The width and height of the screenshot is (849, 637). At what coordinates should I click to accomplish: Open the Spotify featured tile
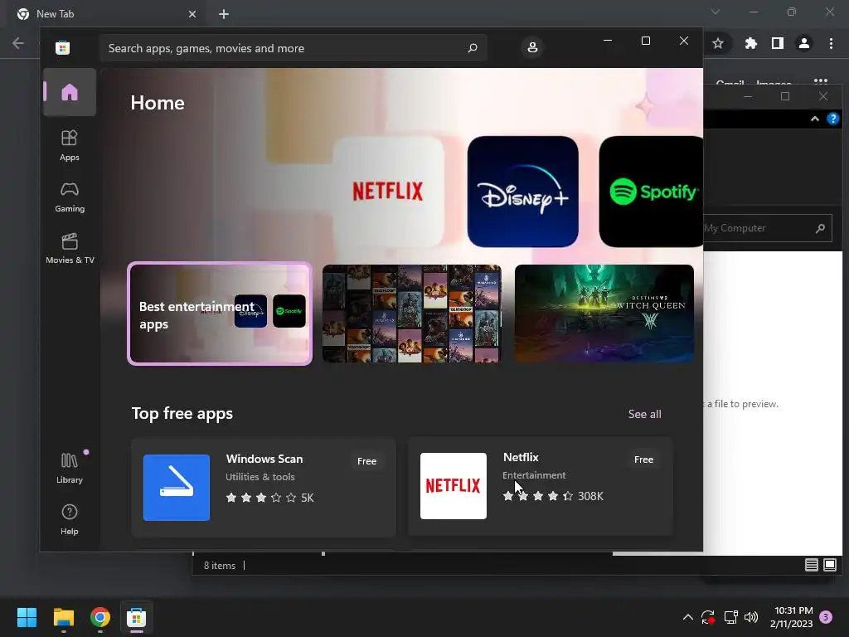pos(651,192)
